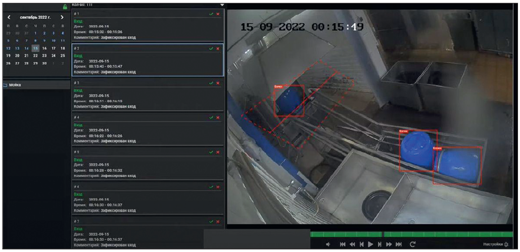The image size is (520, 252).
Task: Click the green unlock padlock icon
Action: pyautogui.click(x=65, y=7)
